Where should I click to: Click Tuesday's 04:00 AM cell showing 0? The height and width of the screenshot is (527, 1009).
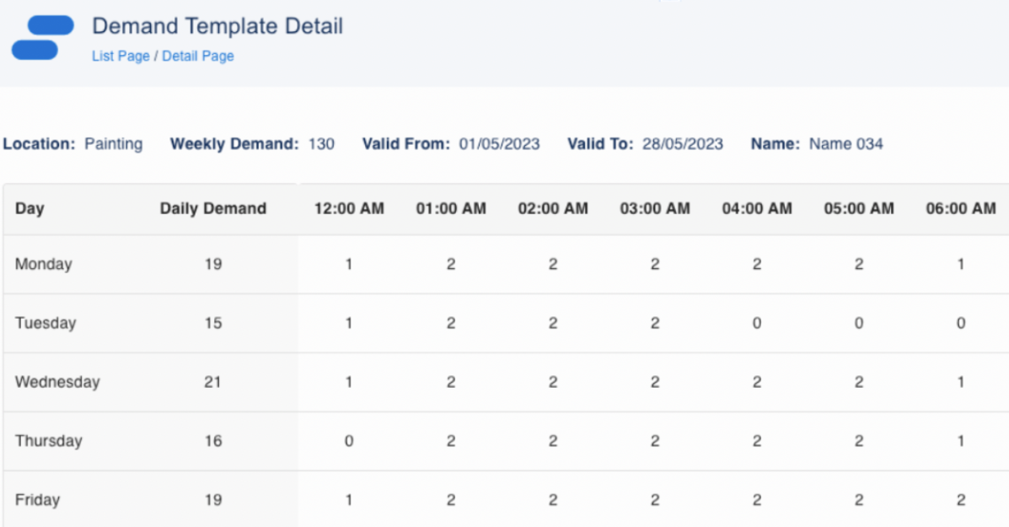click(x=757, y=323)
